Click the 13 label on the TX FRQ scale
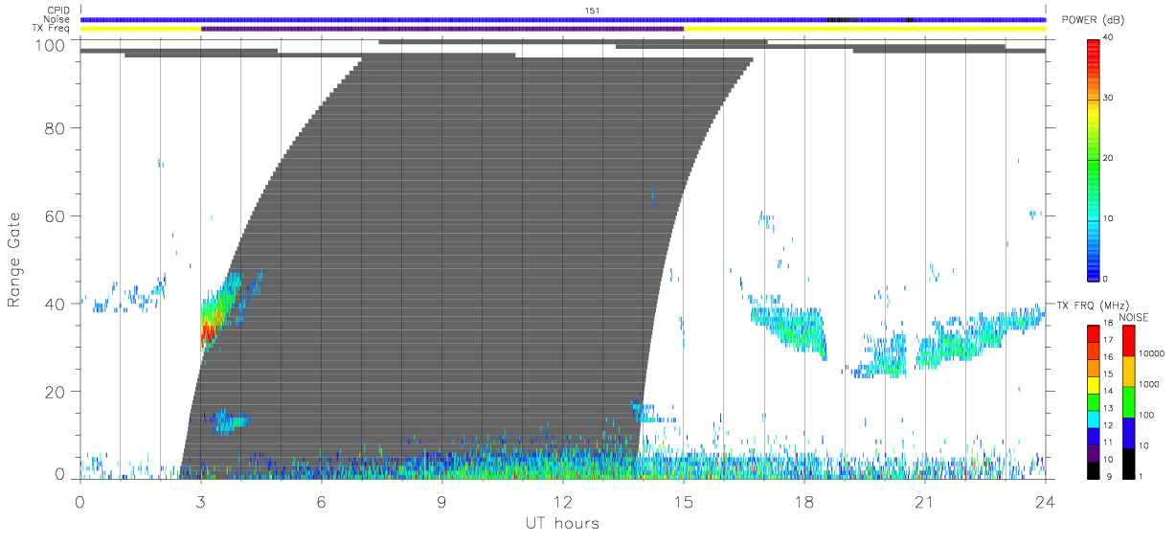Viewport: 1176px width, 543px height. pos(1109,408)
